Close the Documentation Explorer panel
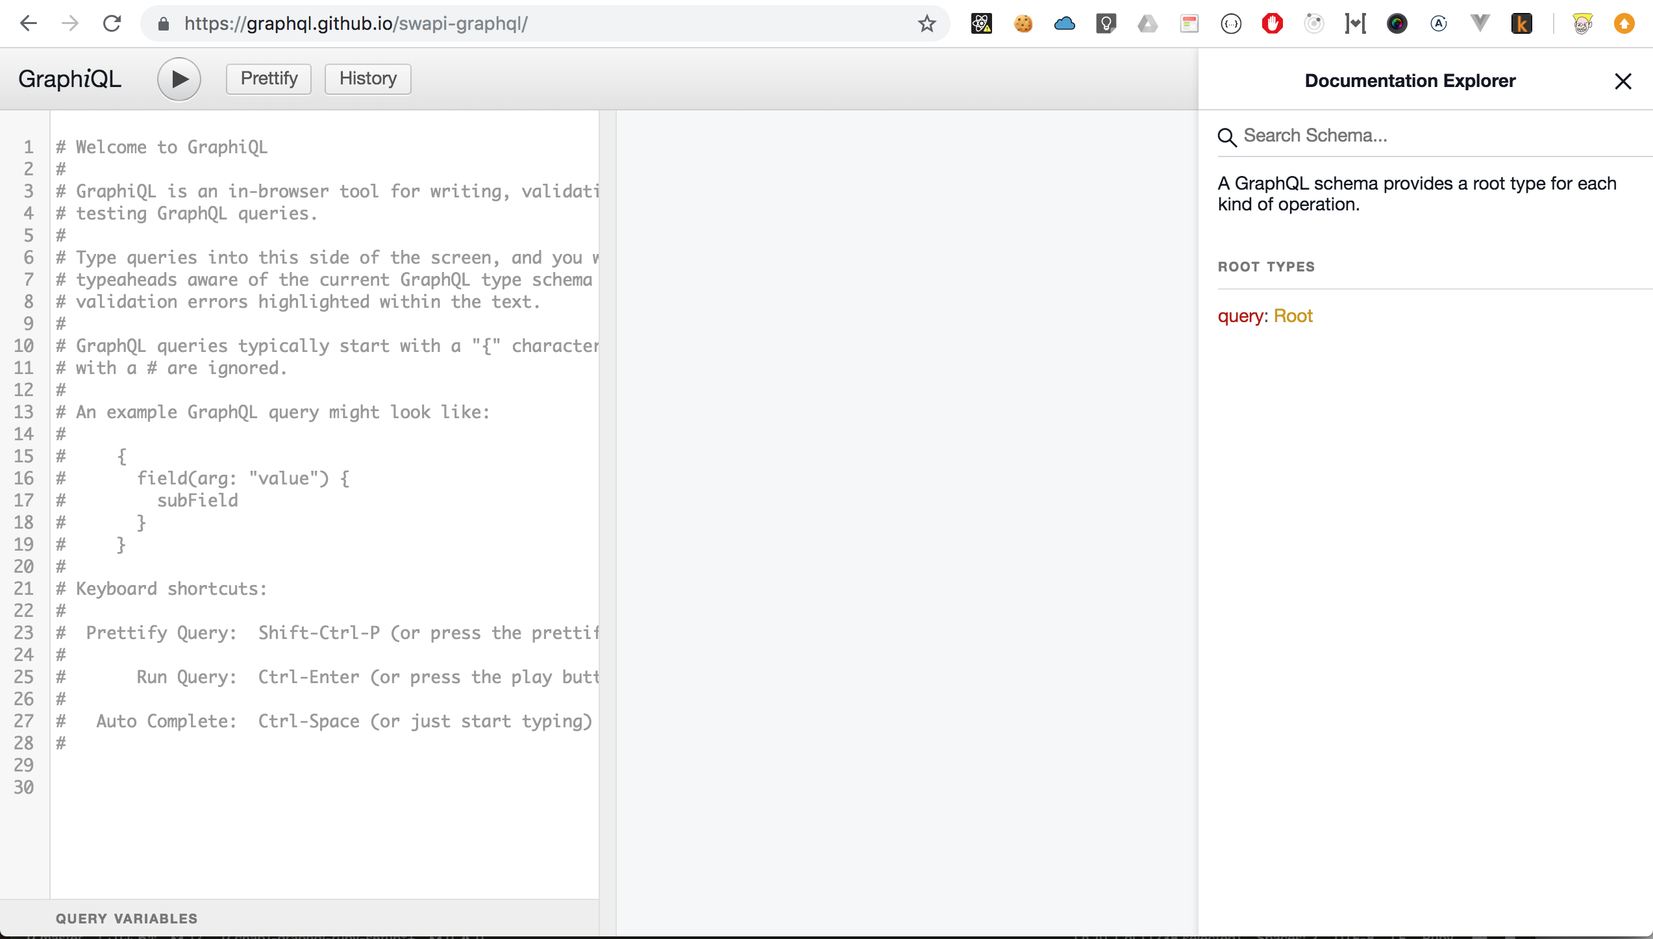This screenshot has width=1653, height=939. (x=1623, y=81)
